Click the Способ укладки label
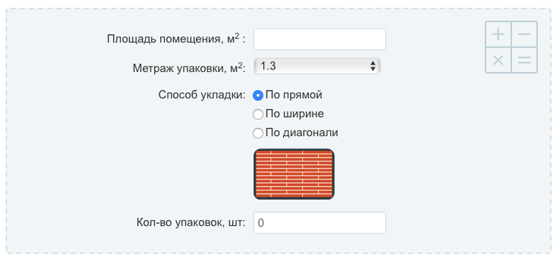This screenshot has width=558, height=259. [202, 96]
